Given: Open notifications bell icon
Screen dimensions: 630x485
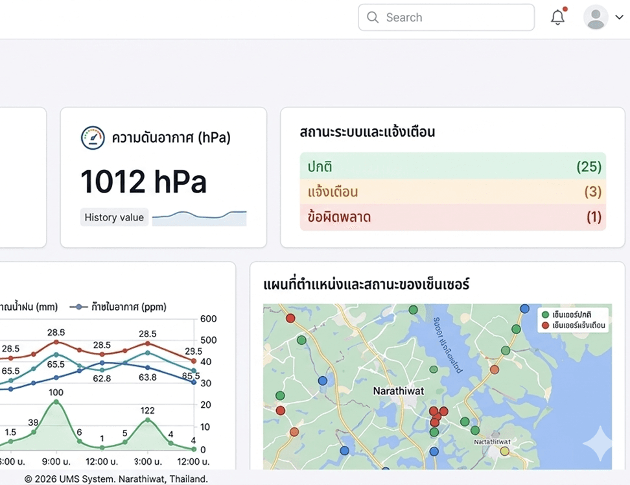Looking at the screenshot, I should click(557, 17).
